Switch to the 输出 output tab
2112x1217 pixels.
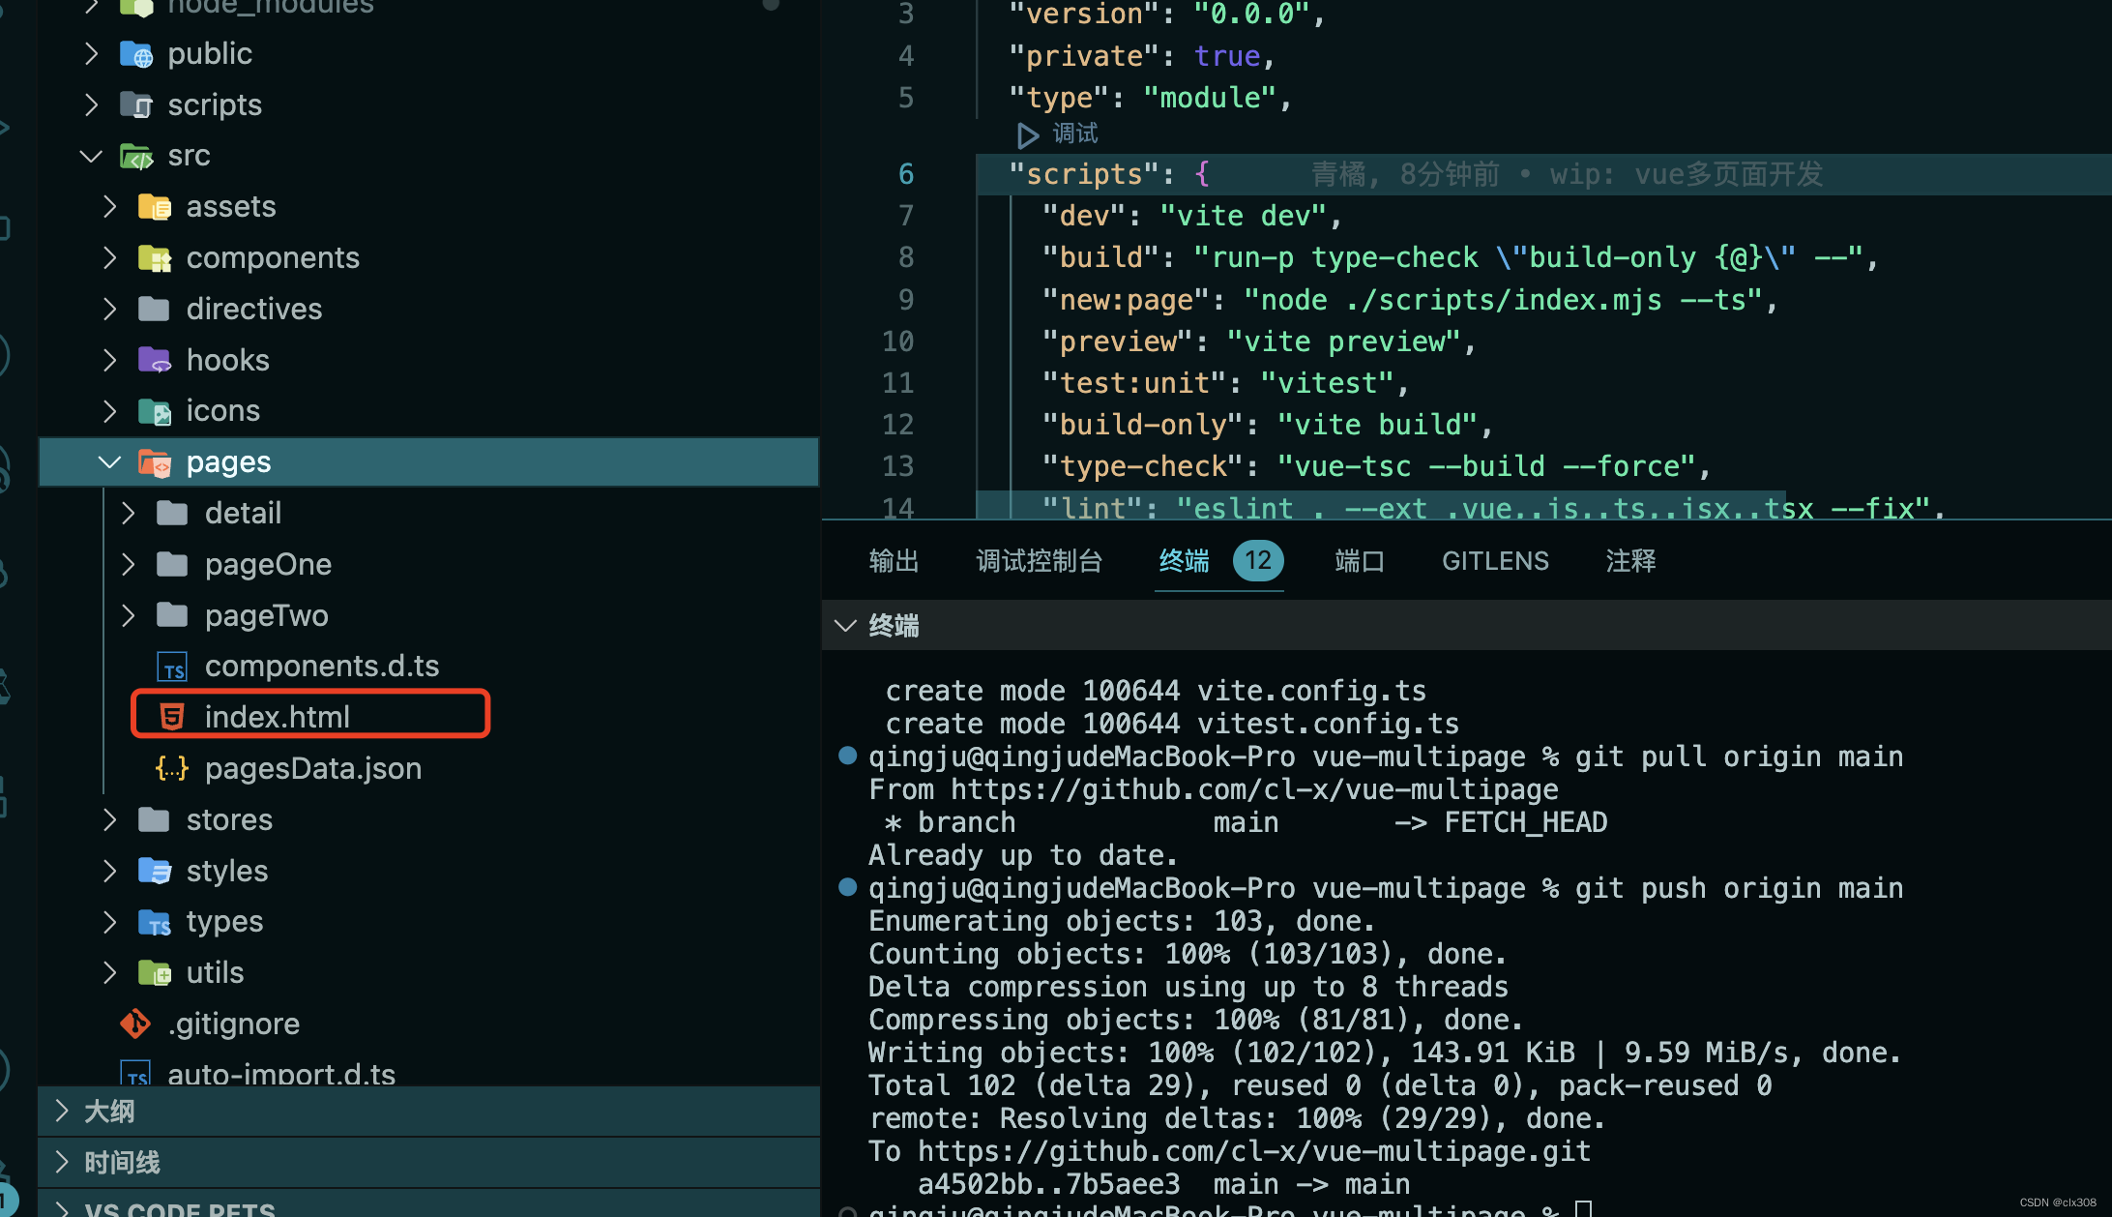coord(894,561)
